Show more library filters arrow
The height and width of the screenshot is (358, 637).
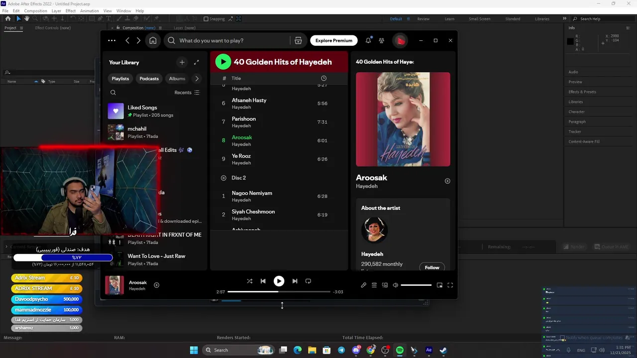coord(197,79)
